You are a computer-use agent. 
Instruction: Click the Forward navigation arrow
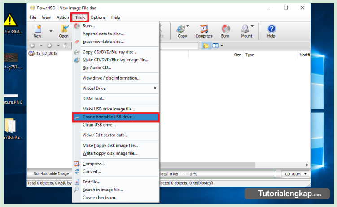click(49, 46)
